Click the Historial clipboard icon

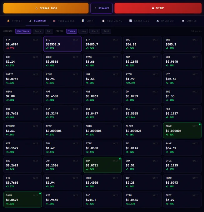click(103, 21)
